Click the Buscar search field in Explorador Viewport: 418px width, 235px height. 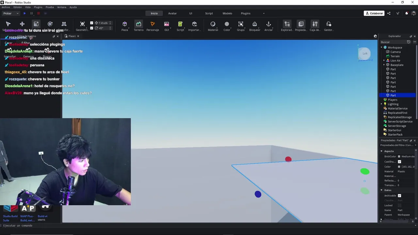393,42
